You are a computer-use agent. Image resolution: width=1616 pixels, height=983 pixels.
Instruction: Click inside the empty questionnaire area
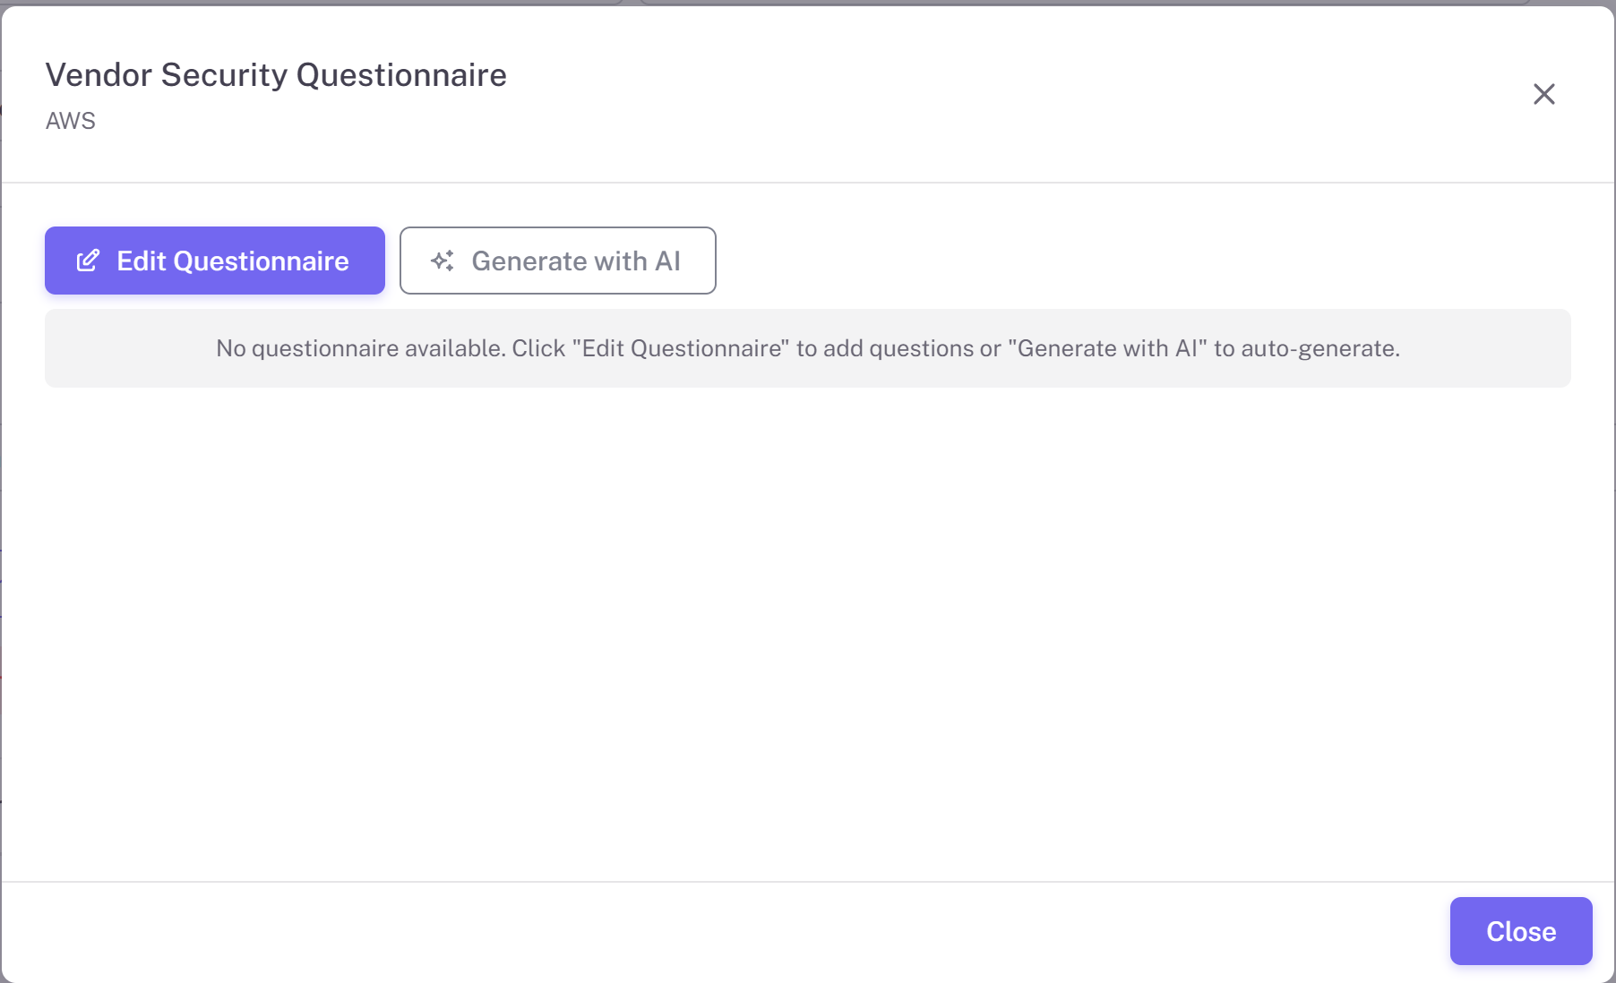coord(806,627)
